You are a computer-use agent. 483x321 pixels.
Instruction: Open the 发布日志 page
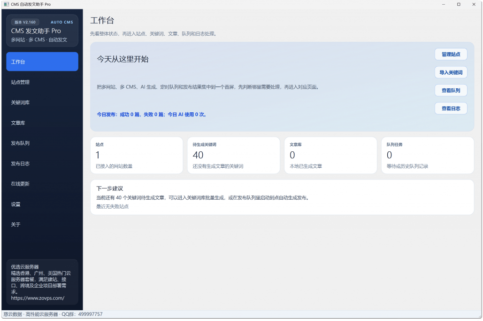[42, 164]
